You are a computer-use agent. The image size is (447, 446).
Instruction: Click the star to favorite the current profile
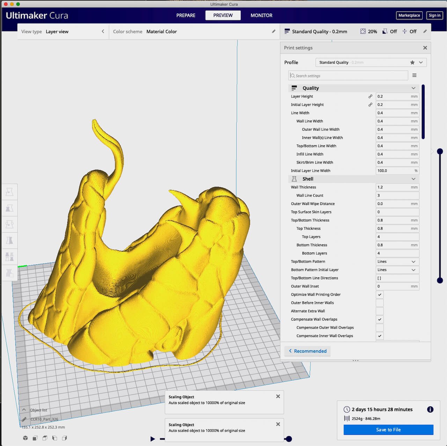click(412, 62)
